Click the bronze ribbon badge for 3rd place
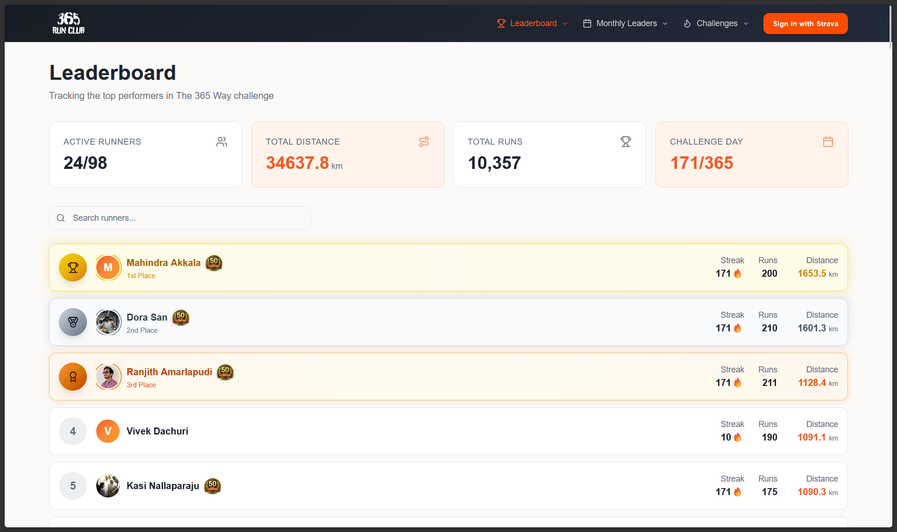The image size is (897, 532). (73, 377)
